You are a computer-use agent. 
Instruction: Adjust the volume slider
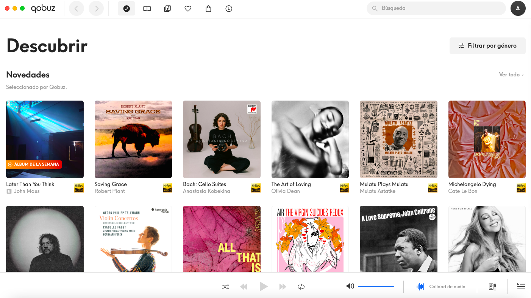pyautogui.click(x=376, y=286)
